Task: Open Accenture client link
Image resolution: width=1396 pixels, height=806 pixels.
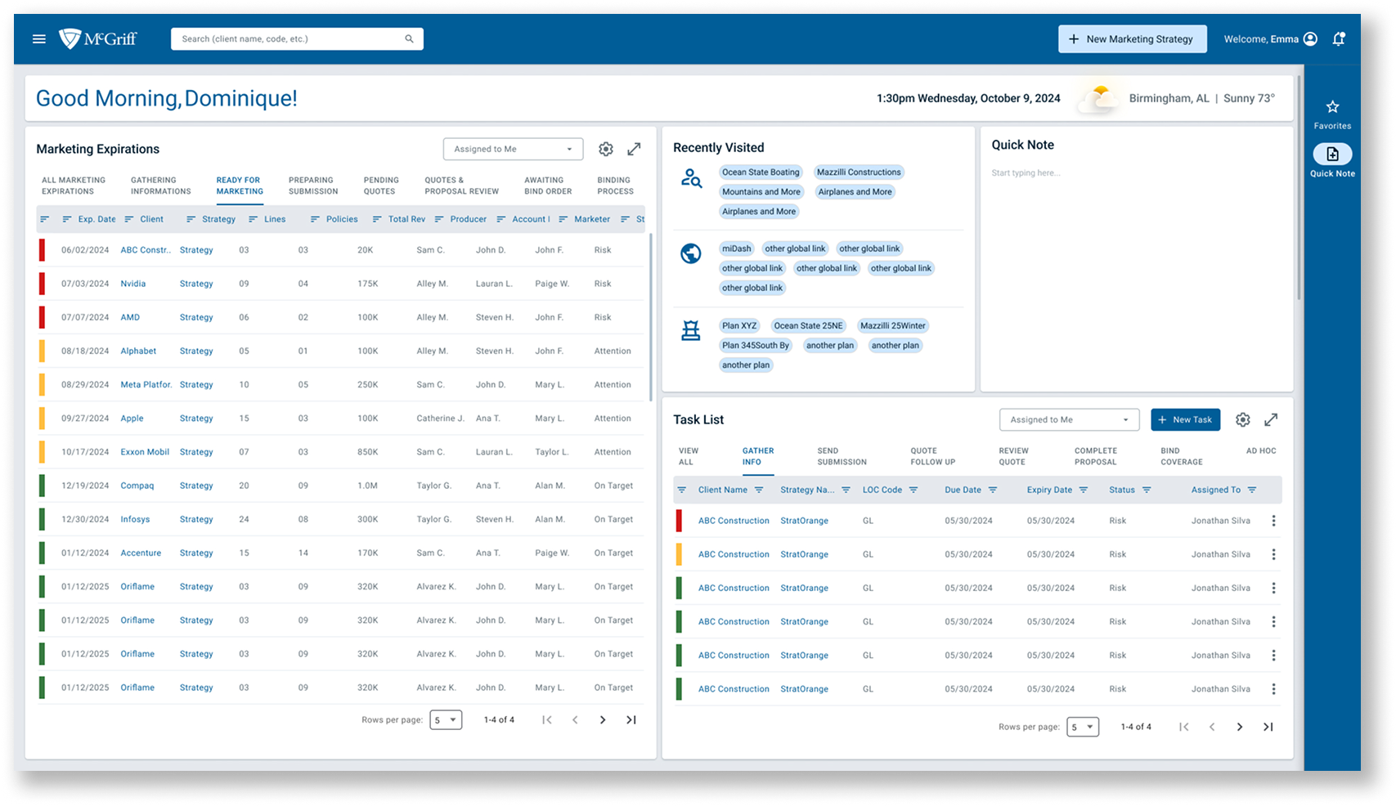Action: click(x=141, y=553)
